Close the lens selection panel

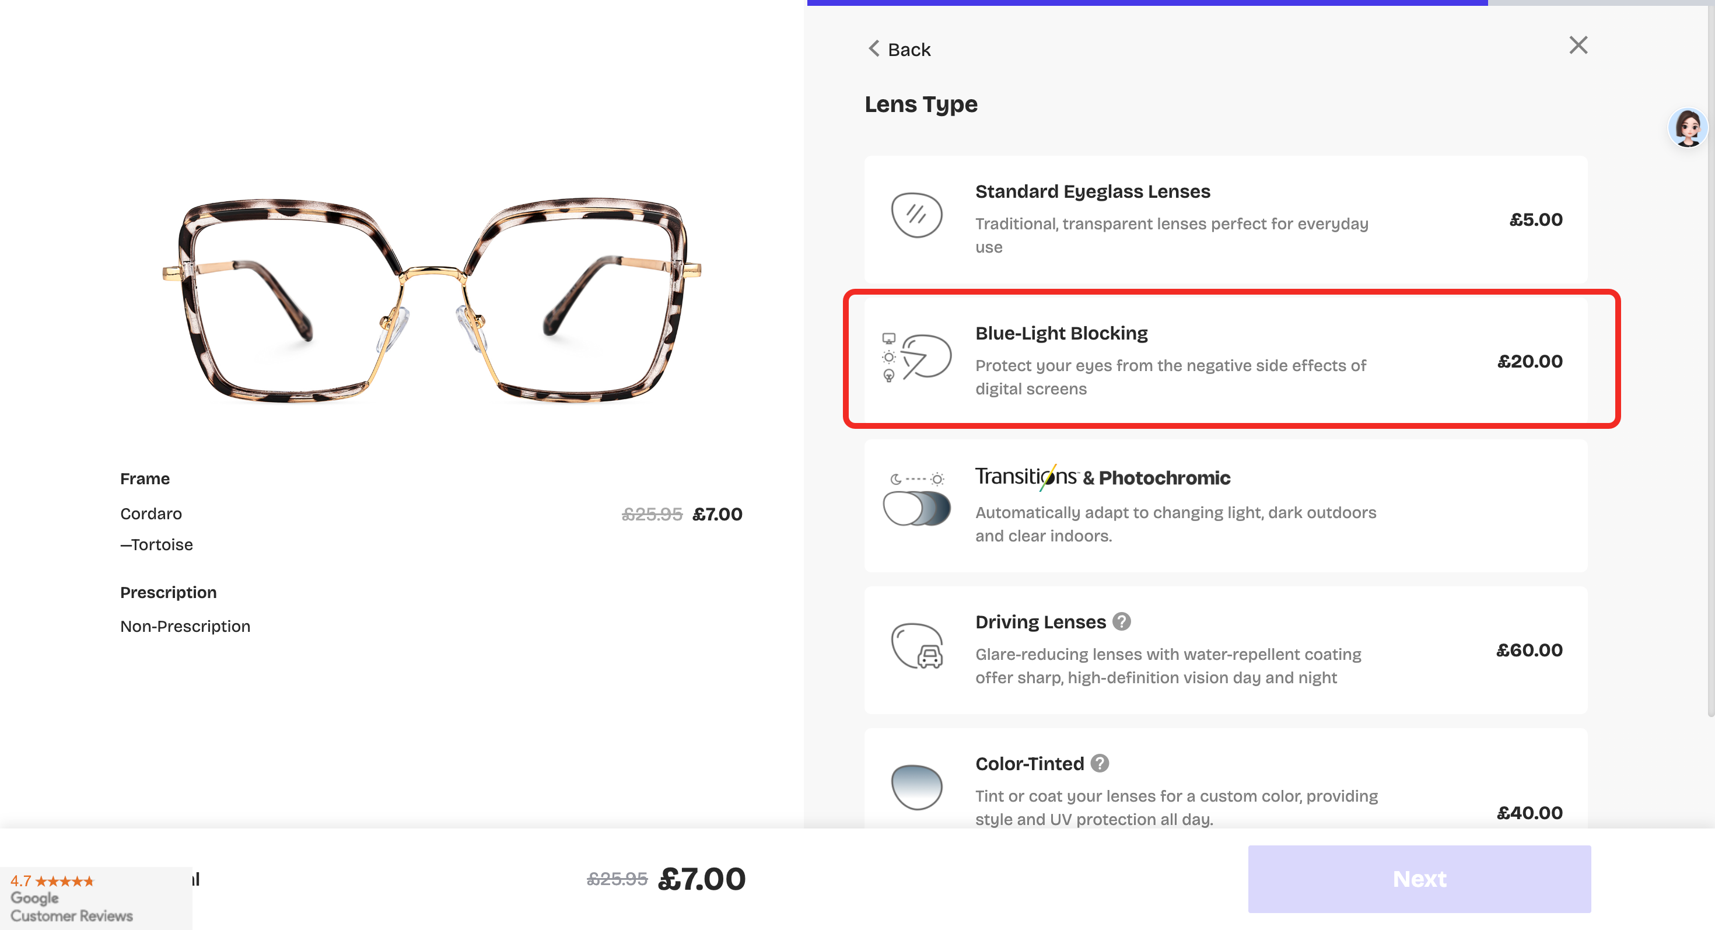[1578, 46]
